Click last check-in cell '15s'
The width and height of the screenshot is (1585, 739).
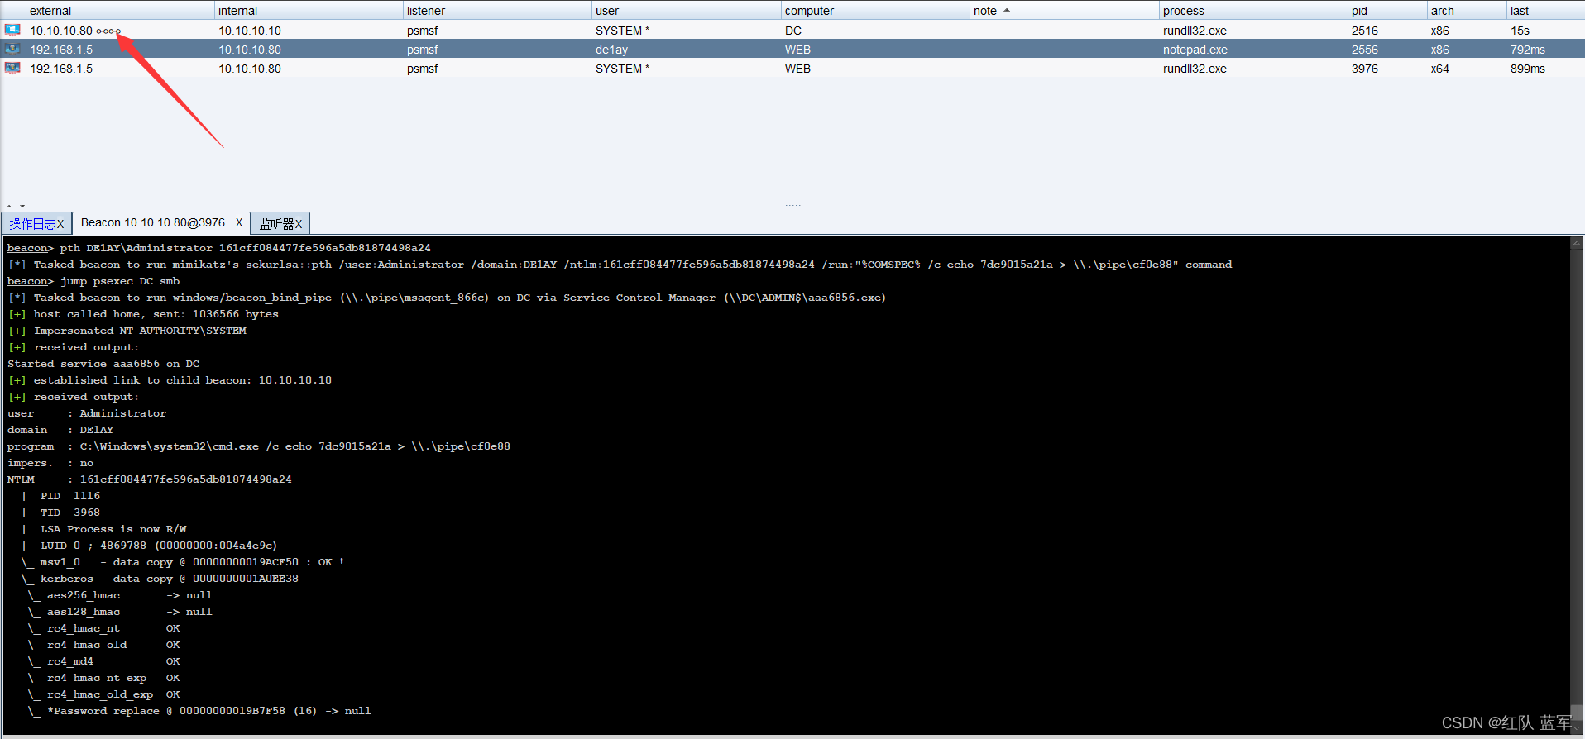[1520, 31]
